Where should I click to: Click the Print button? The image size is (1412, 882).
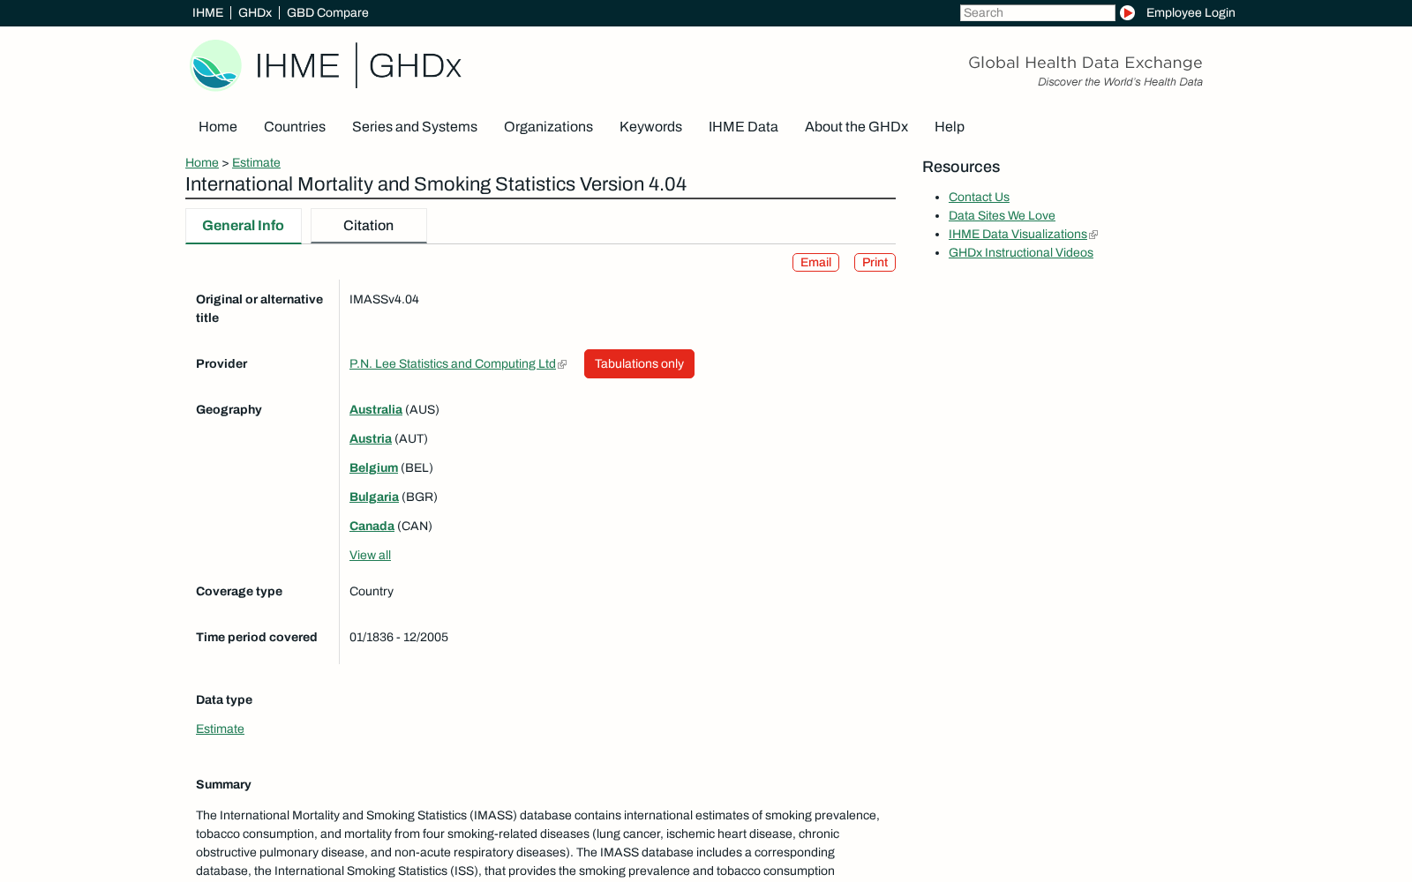pyautogui.click(x=875, y=263)
